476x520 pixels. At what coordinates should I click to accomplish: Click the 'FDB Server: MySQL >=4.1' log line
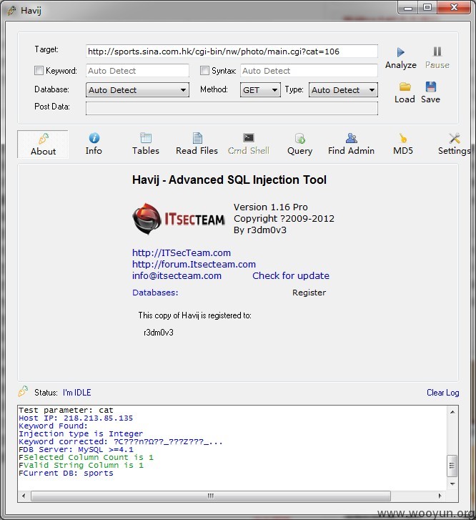coord(76,450)
